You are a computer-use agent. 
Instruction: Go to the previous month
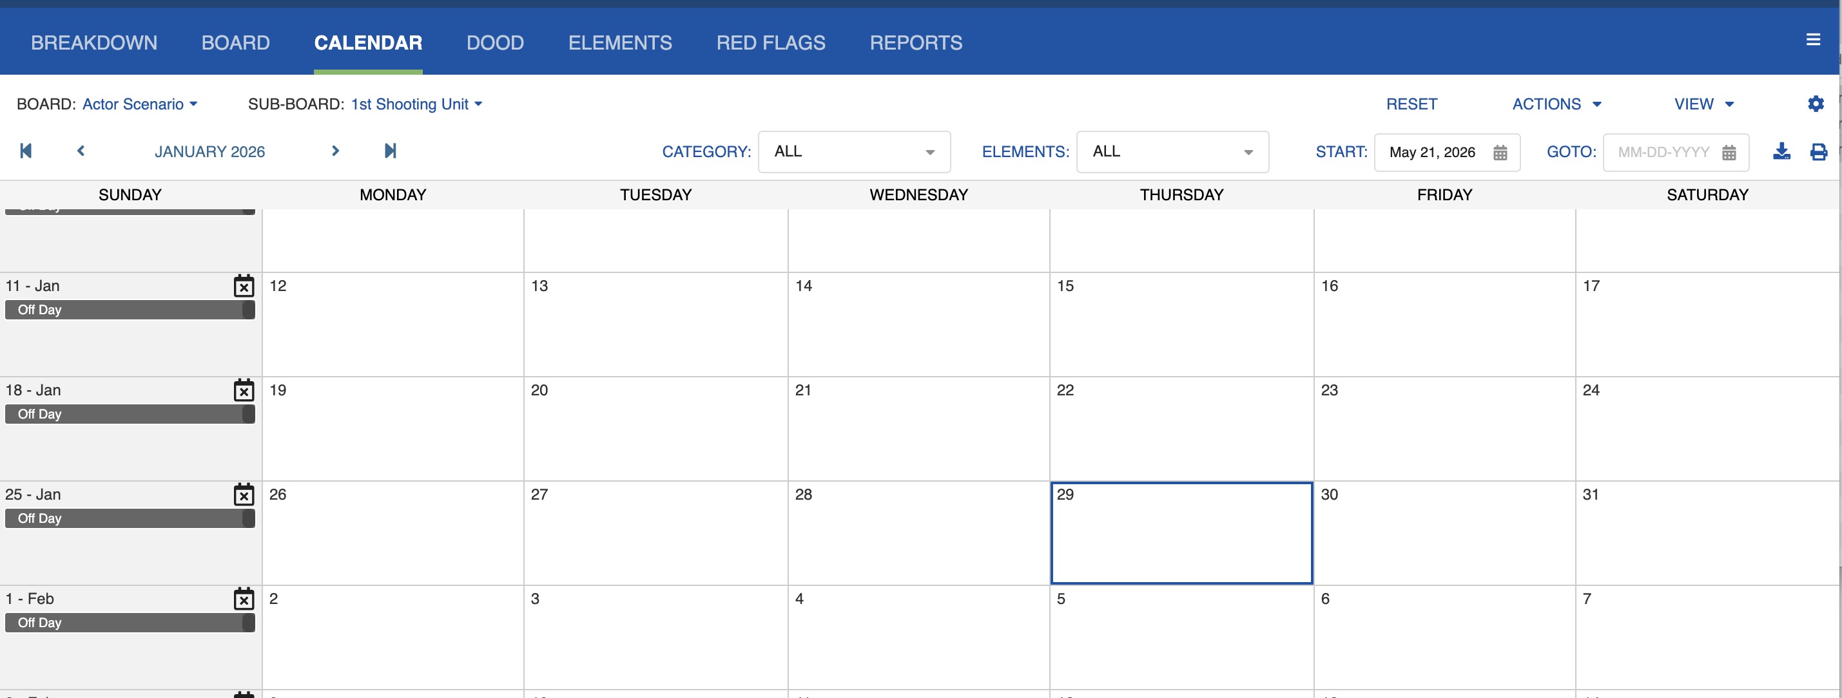tap(80, 151)
